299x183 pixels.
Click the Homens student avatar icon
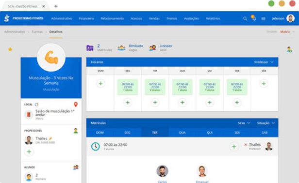[29, 177]
